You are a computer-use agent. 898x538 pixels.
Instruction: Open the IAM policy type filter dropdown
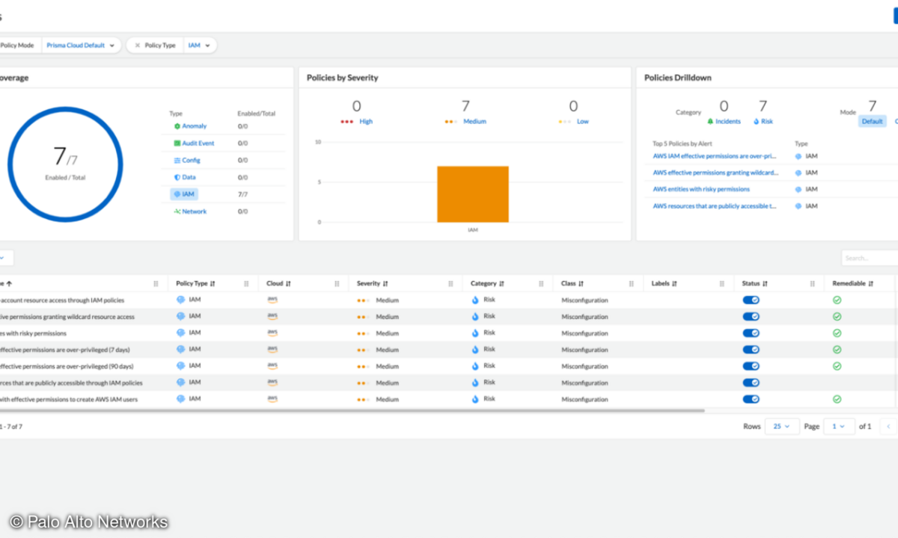(x=200, y=46)
